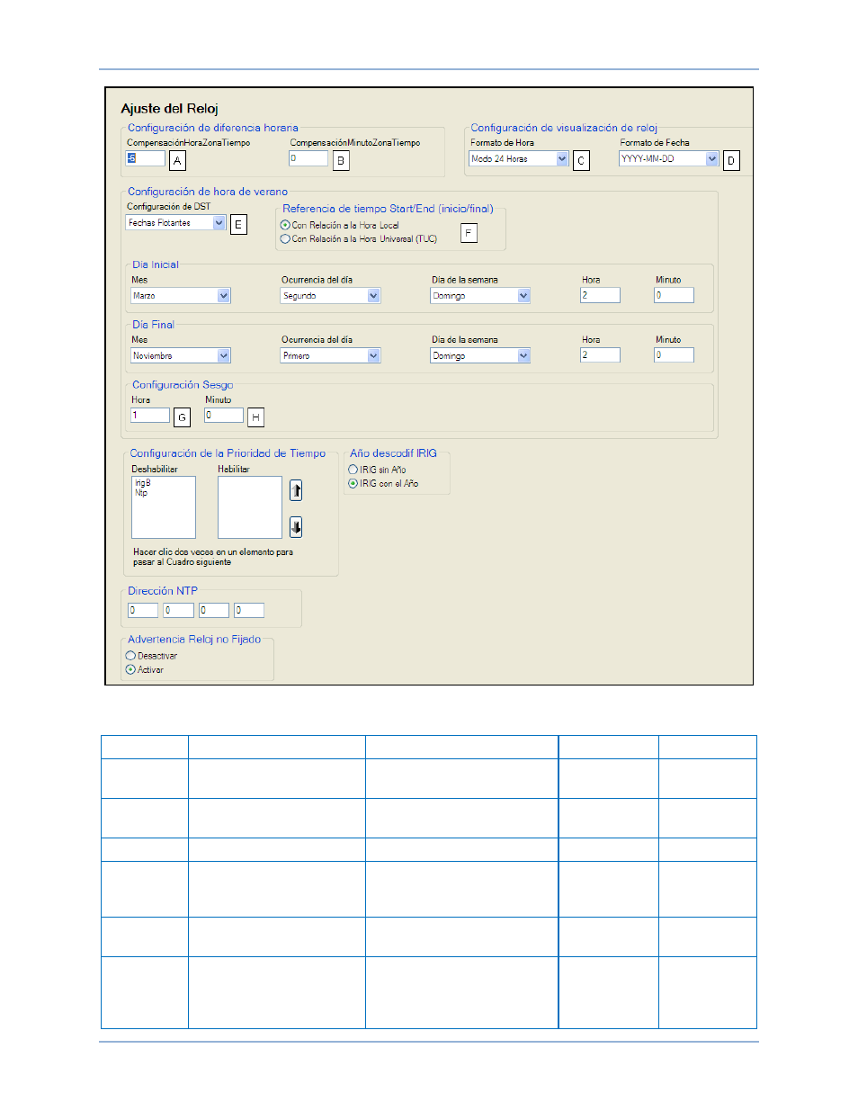
Task: Click the Día Inicial Minuto field
Action: pos(674,295)
